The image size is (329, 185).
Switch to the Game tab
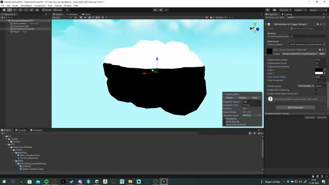click(x=86, y=14)
